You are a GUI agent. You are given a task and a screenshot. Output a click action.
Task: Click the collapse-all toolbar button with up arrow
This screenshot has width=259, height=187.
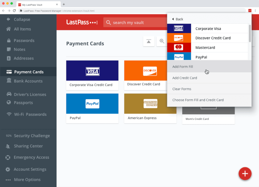149,41
